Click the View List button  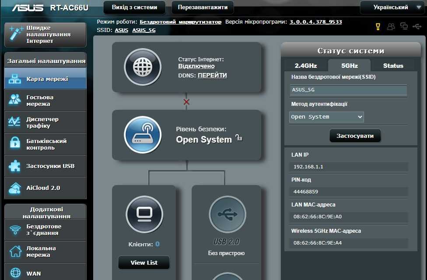click(x=144, y=262)
